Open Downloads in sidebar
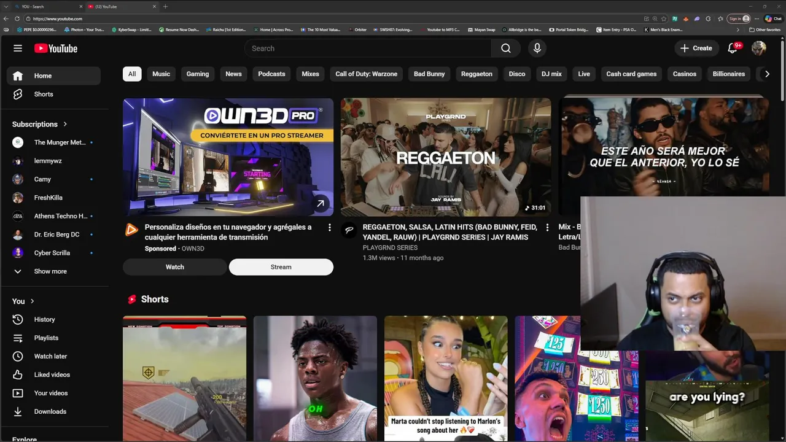 pos(53,411)
